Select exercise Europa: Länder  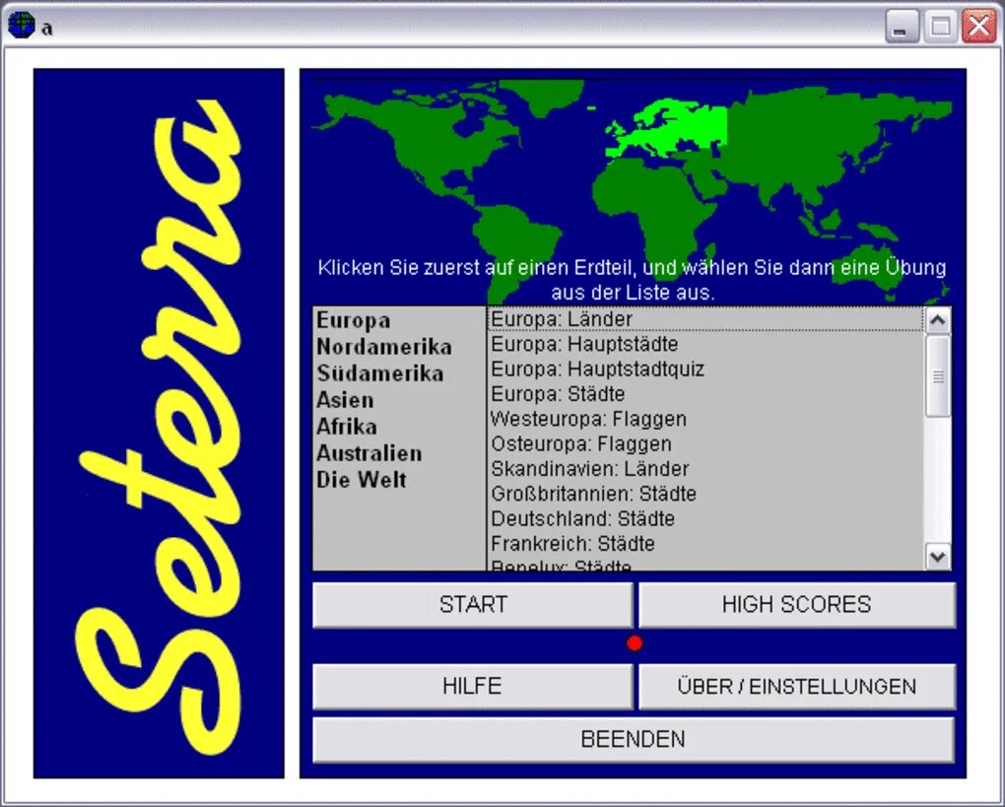tap(705, 319)
